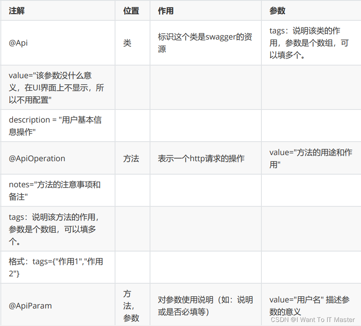This screenshot has width=361, height=326.
Task: Click the tags：说明该方法的作用 cell
Action: click(x=58, y=229)
